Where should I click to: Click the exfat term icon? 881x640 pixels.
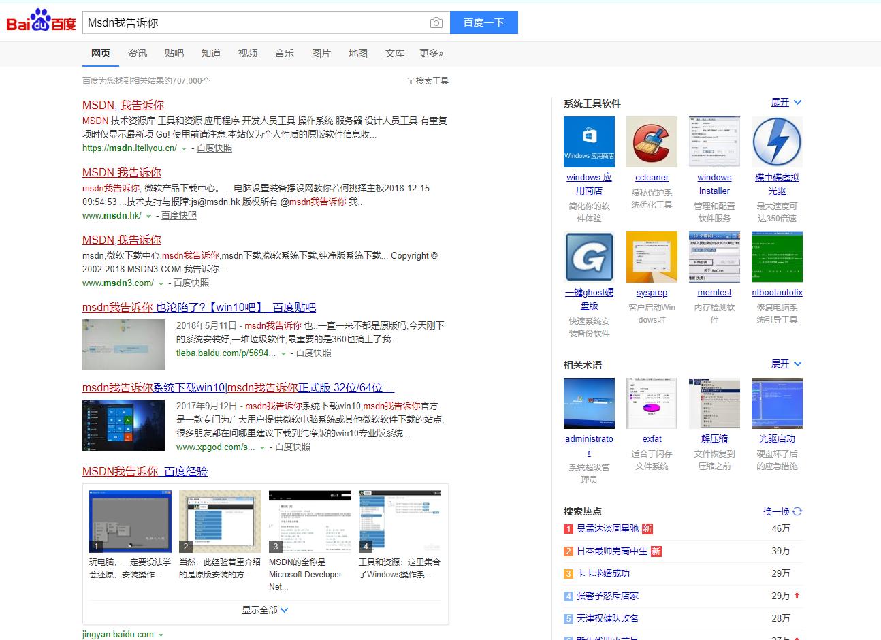tap(652, 403)
